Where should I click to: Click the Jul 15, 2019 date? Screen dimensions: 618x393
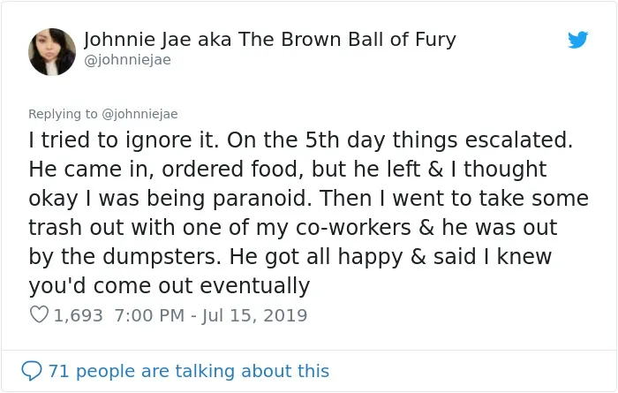254,315
